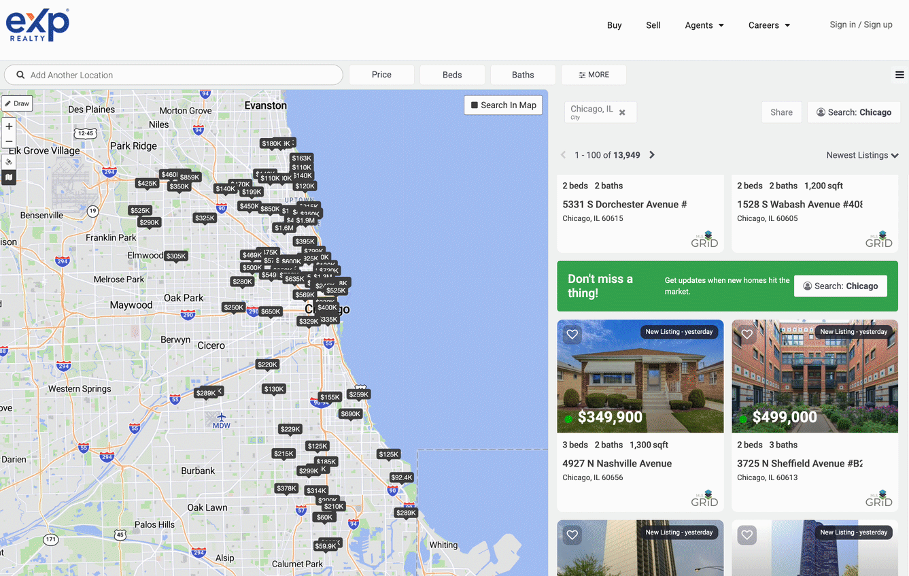
Task: Activate the Draw pencil tool
Action: pyautogui.click(x=17, y=103)
